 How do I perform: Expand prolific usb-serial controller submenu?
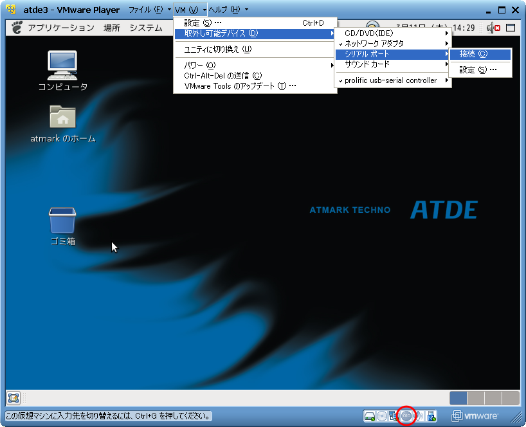[x=393, y=80]
